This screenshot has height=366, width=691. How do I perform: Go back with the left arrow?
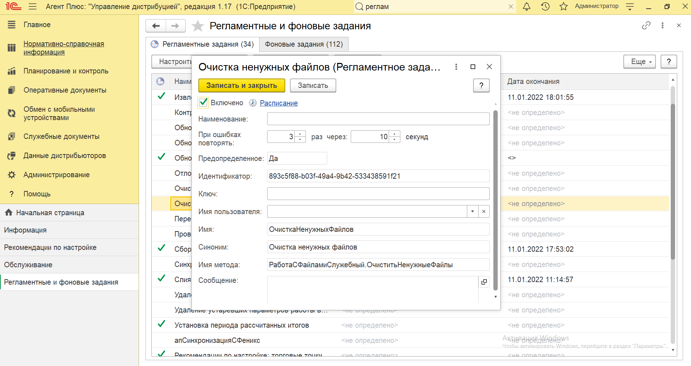coord(156,26)
